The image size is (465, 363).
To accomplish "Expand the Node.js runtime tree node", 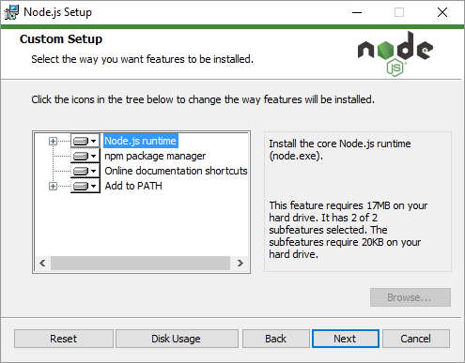I will pyautogui.click(x=53, y=142).
